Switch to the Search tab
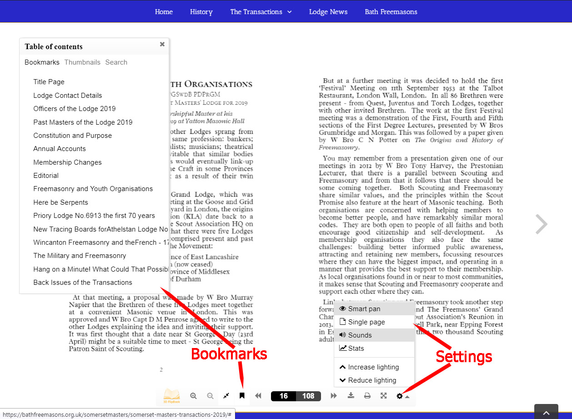 point(116,62)
